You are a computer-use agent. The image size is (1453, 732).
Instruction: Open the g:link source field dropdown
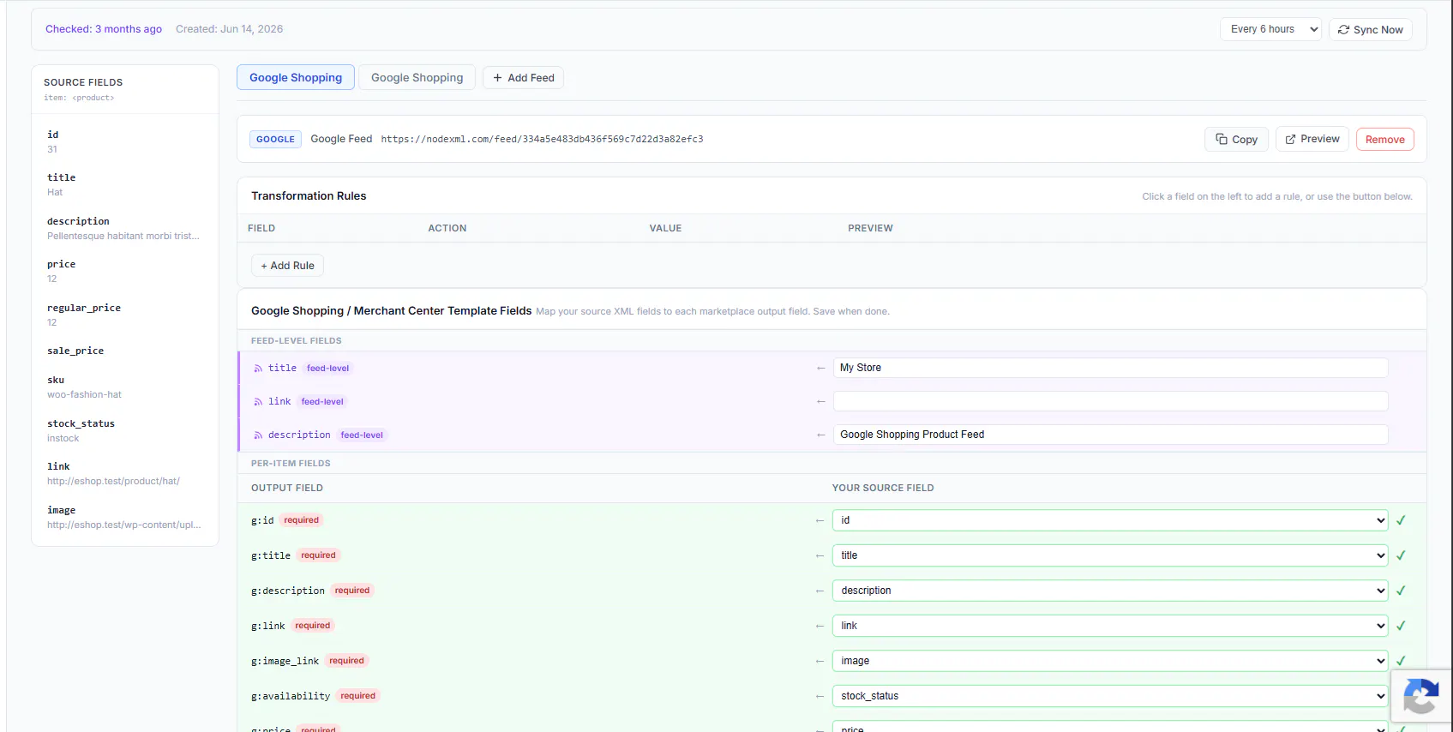click(1110, 626)
